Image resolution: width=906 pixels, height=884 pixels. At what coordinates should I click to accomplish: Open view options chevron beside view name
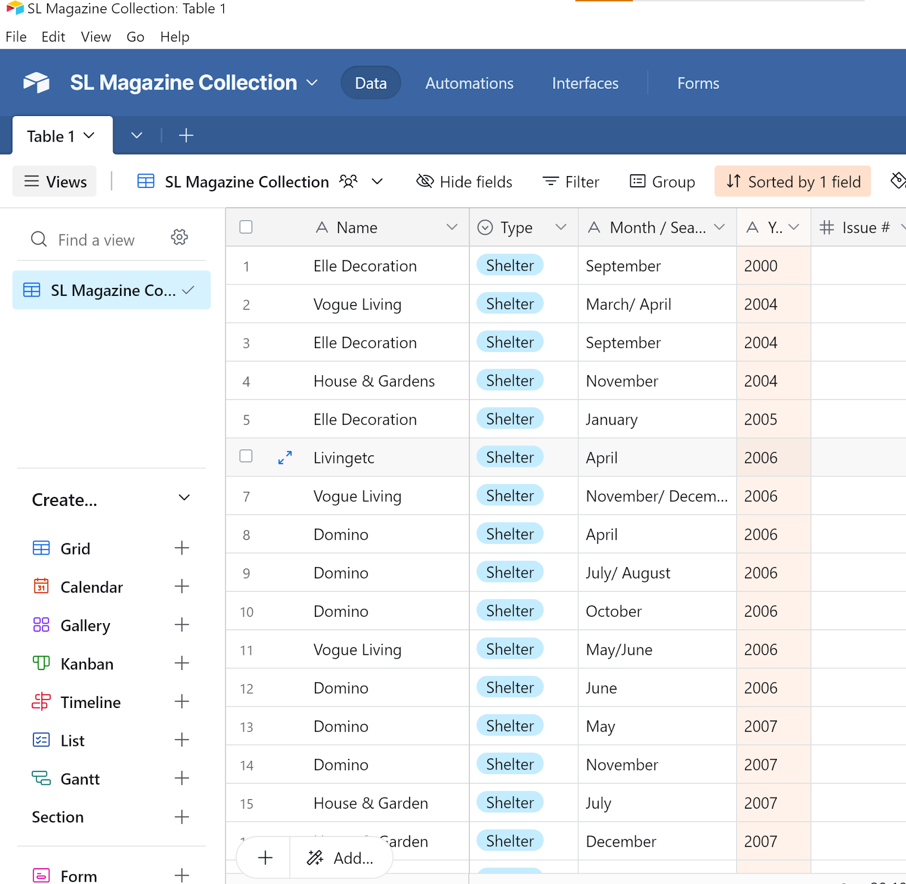coord(377,182)
